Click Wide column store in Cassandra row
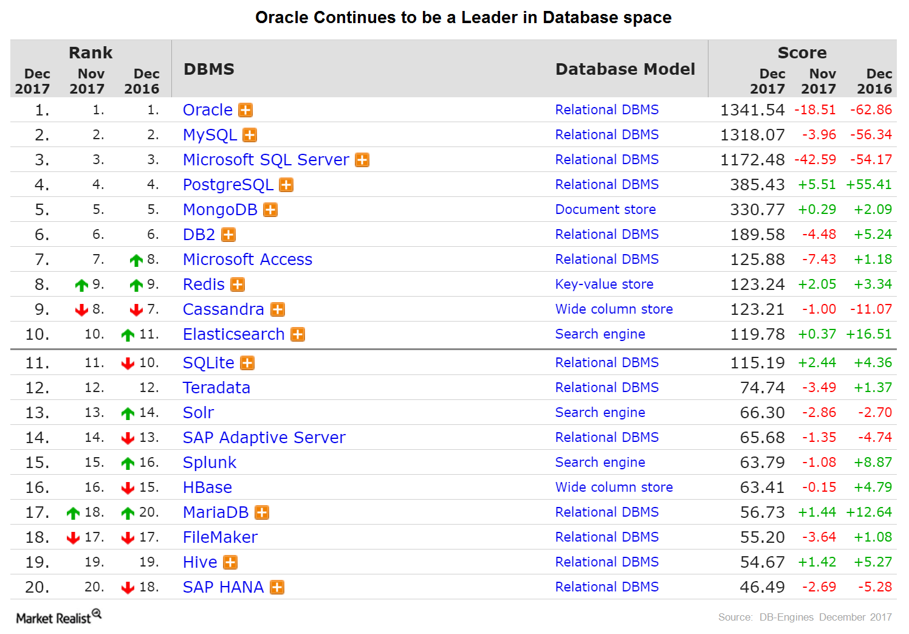The height and width of the screenshot is (634, 909). [614, 309]
